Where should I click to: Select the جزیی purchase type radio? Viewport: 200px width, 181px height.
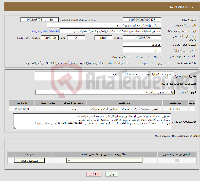pos(168,63)
